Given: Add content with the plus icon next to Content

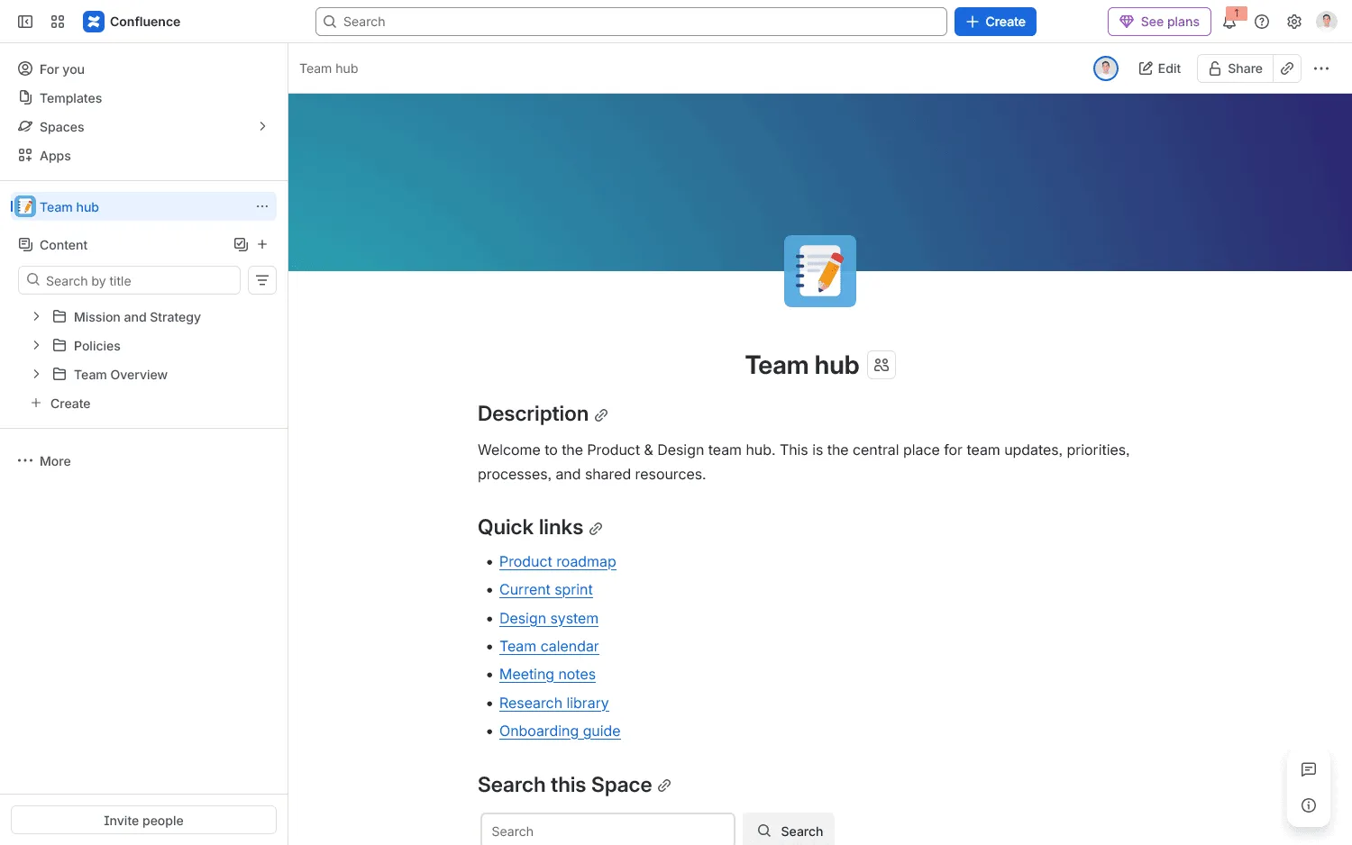Looking at the screenshot, I should tap(262, 244).
